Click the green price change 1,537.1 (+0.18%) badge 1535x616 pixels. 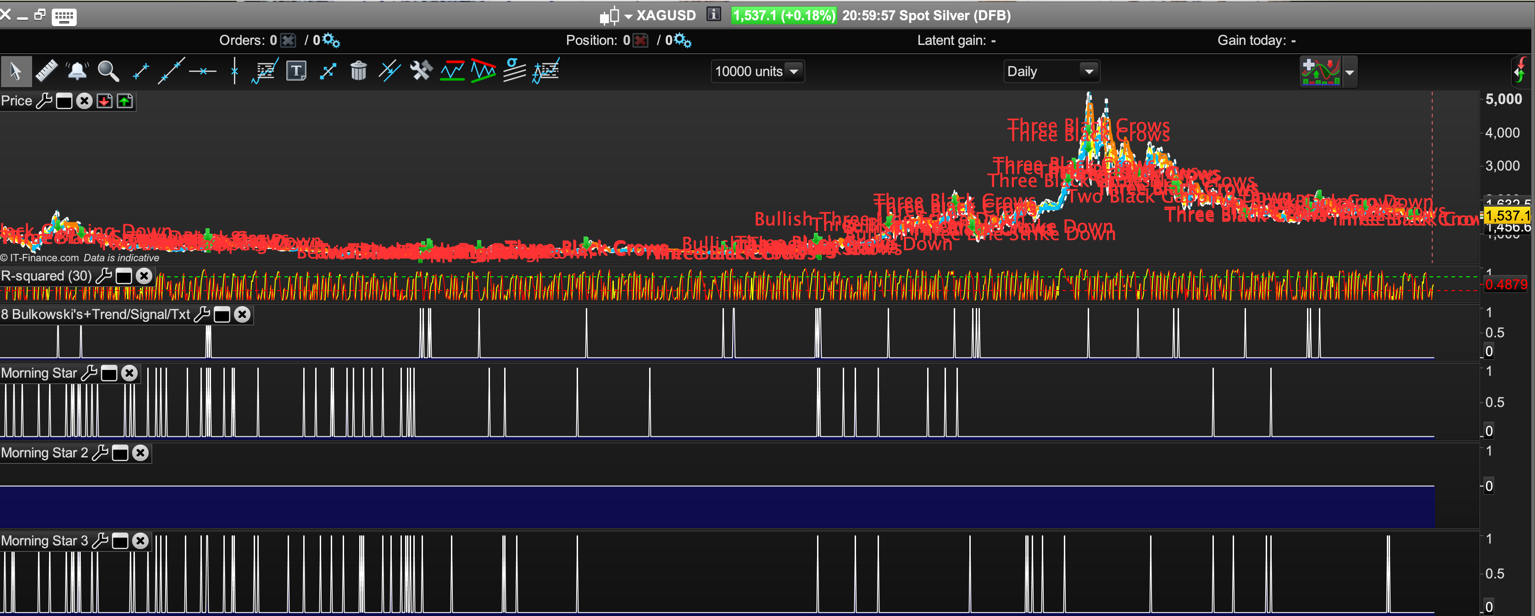[x=784, y=16]
